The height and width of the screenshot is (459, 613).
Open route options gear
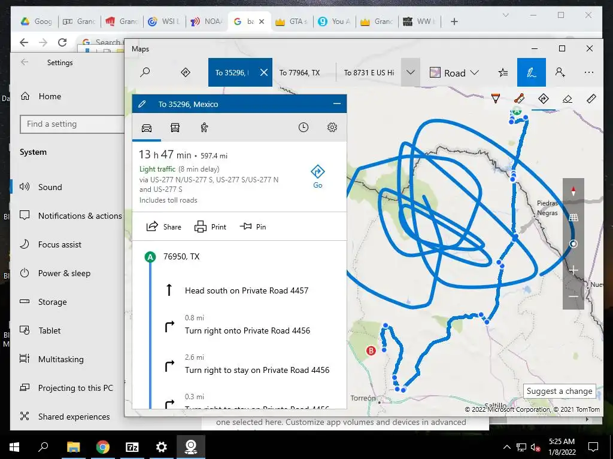332,127
